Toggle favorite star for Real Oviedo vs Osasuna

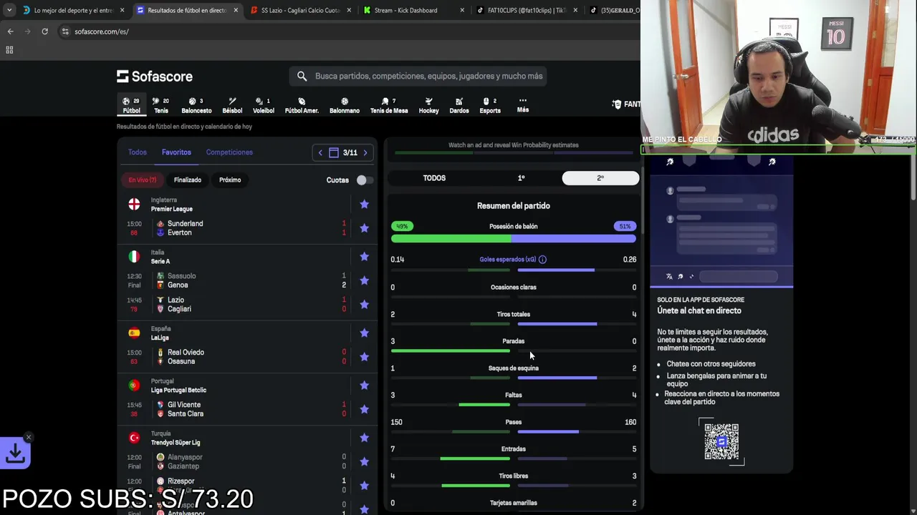coord(364,357)
